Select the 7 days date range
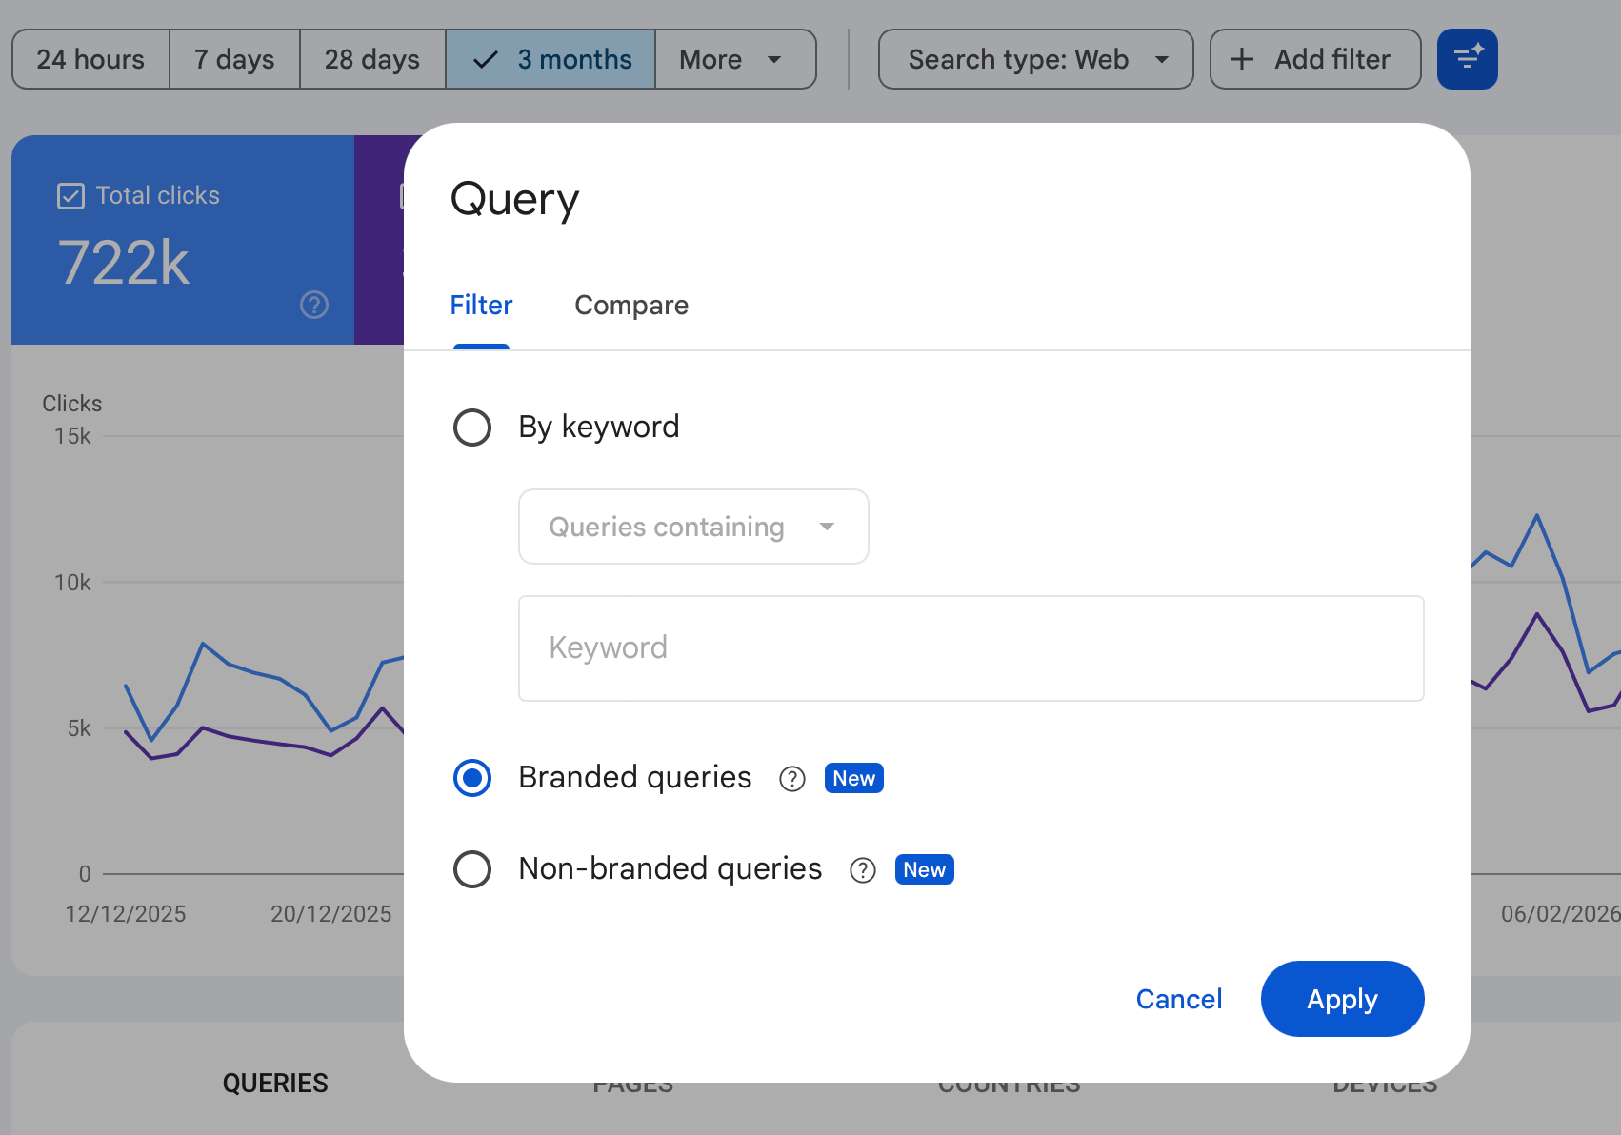This screenshot has height=1135, width=1621. click(234, 59)
